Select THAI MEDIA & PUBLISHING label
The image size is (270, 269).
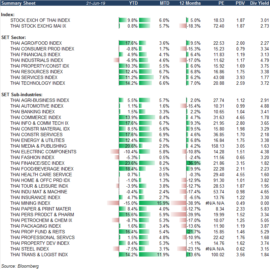tap(38, 146)
